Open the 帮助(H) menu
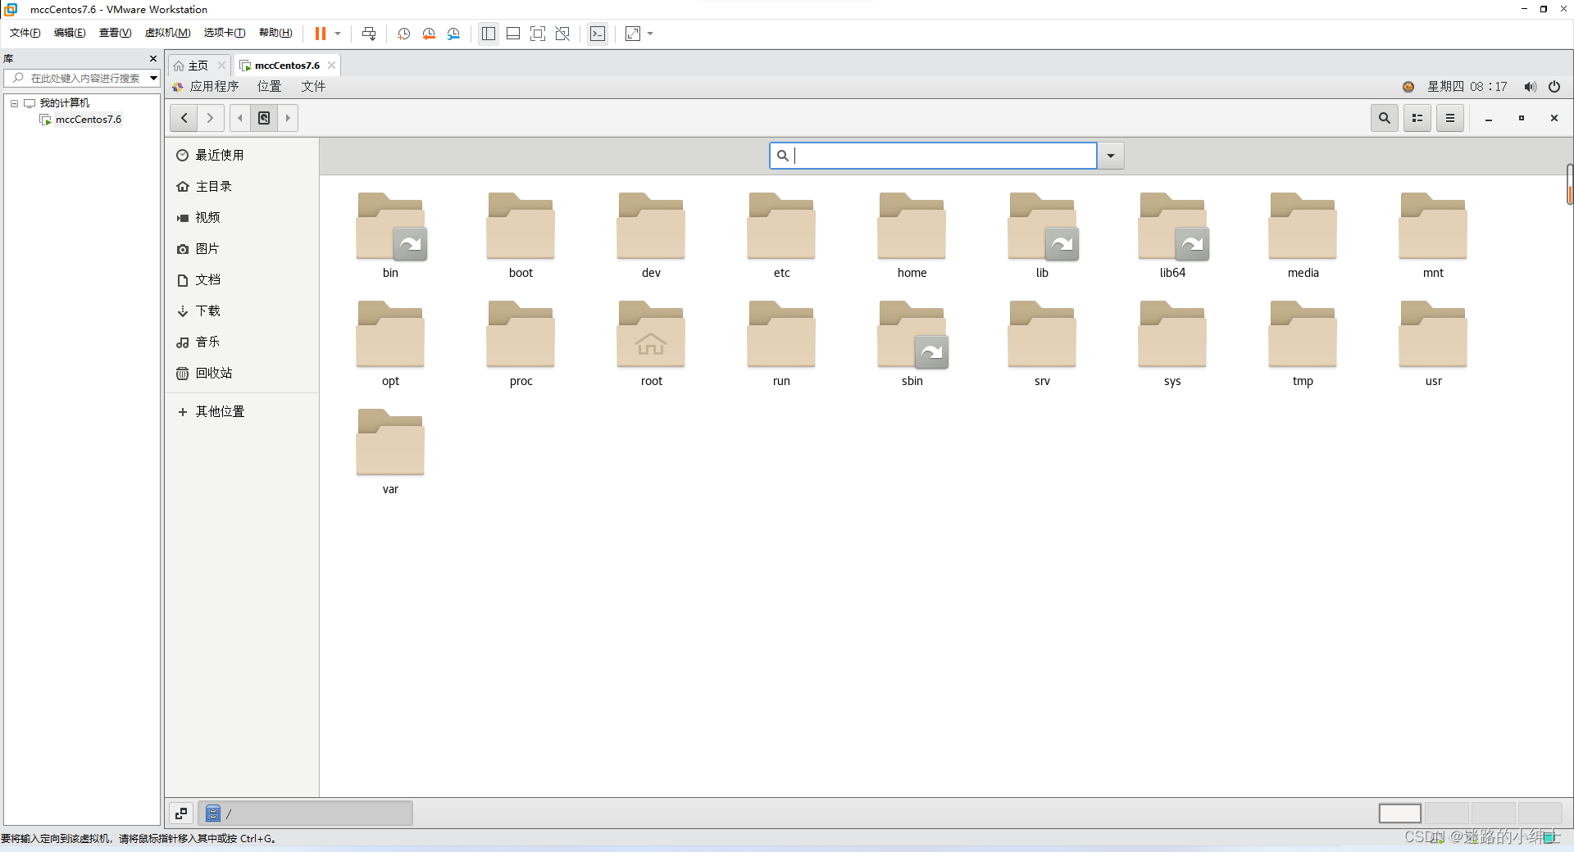The image size is (1574, 852). 275,33
